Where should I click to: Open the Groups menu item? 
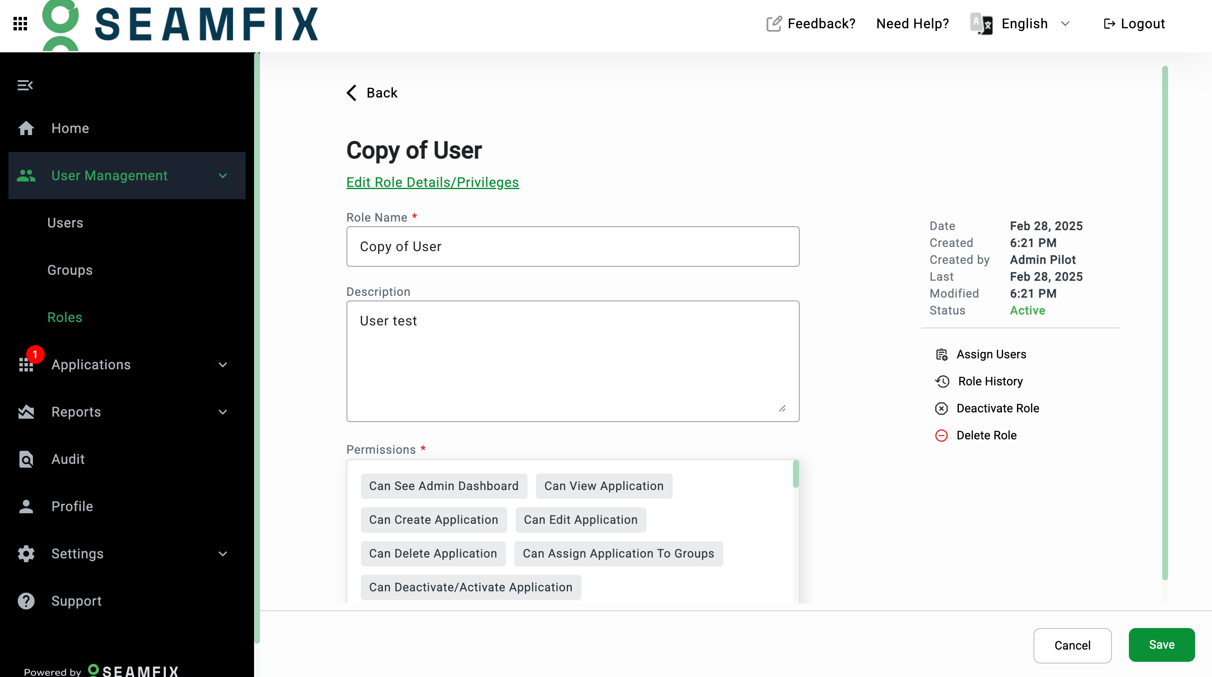coord(70,270)
